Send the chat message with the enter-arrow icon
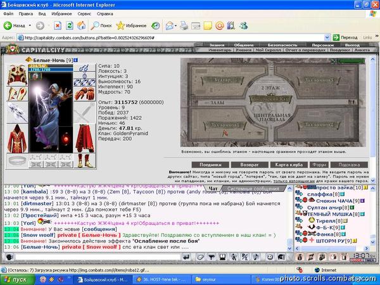The width and height of the screenshot is (380, 285). [186, 257]
